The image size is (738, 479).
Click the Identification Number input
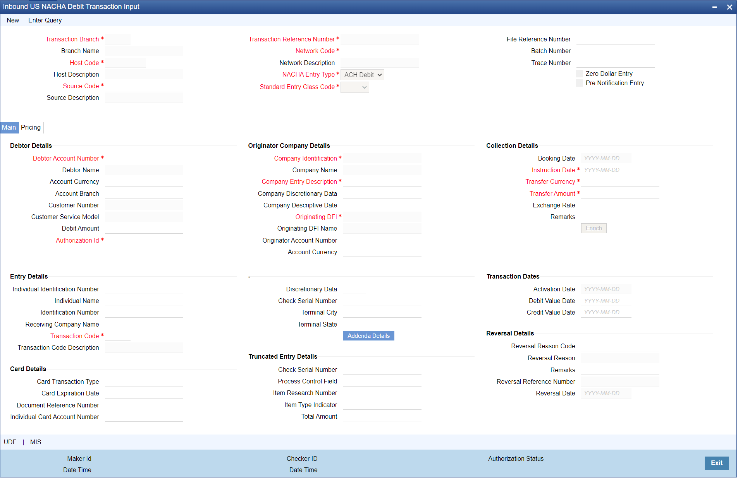pyautogui.click(x=144, y=312)
